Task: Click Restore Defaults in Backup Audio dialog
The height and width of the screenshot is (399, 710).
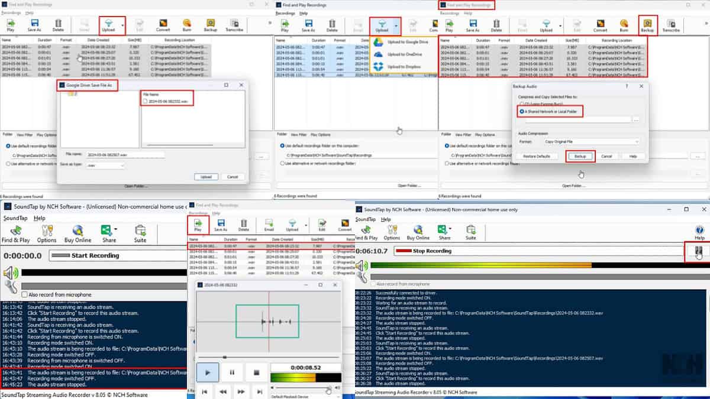Action: coord(536,156)
